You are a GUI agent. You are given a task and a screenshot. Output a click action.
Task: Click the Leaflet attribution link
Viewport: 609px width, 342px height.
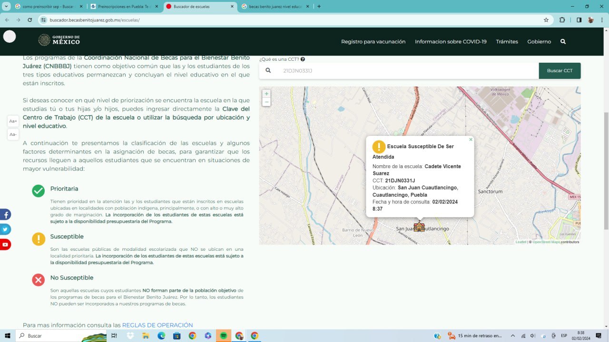521,242
